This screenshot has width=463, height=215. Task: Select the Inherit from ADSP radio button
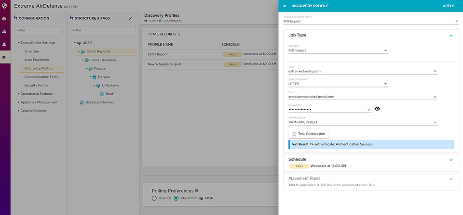[x=177, y=198]
